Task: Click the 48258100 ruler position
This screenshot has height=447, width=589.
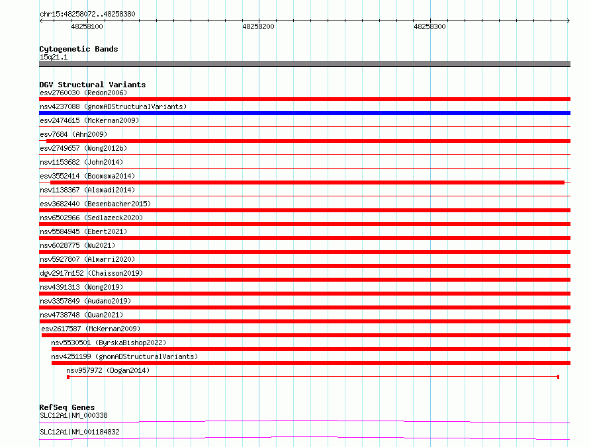Action: coord(87,26)
